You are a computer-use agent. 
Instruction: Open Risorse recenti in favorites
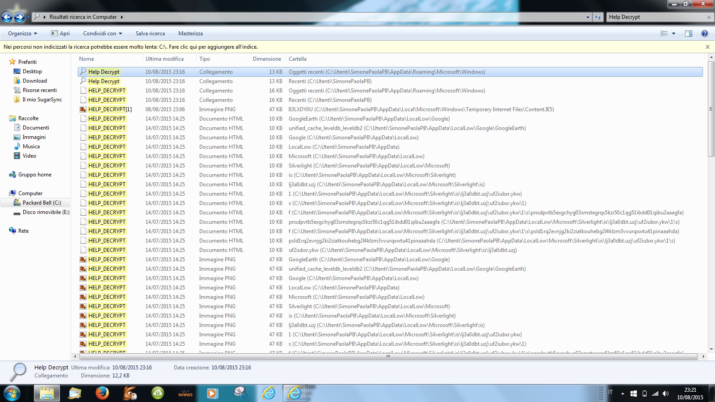40,90
